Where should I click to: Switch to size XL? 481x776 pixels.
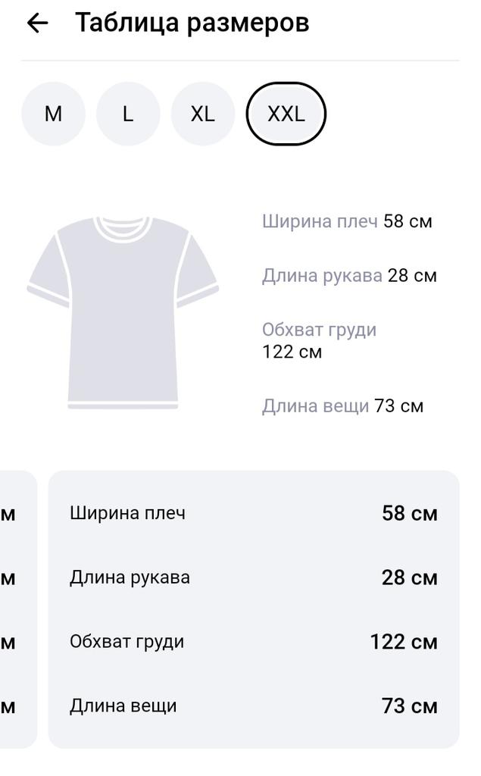tap(202, 114)
